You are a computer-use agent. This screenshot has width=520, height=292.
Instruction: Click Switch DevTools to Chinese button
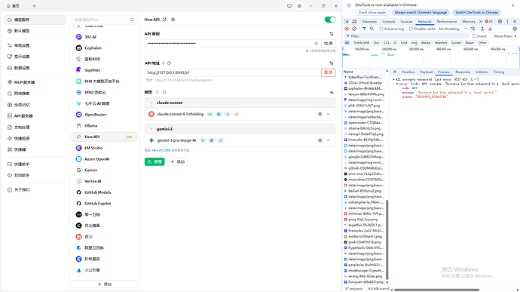pyautogui.click(x=476, y=12)
